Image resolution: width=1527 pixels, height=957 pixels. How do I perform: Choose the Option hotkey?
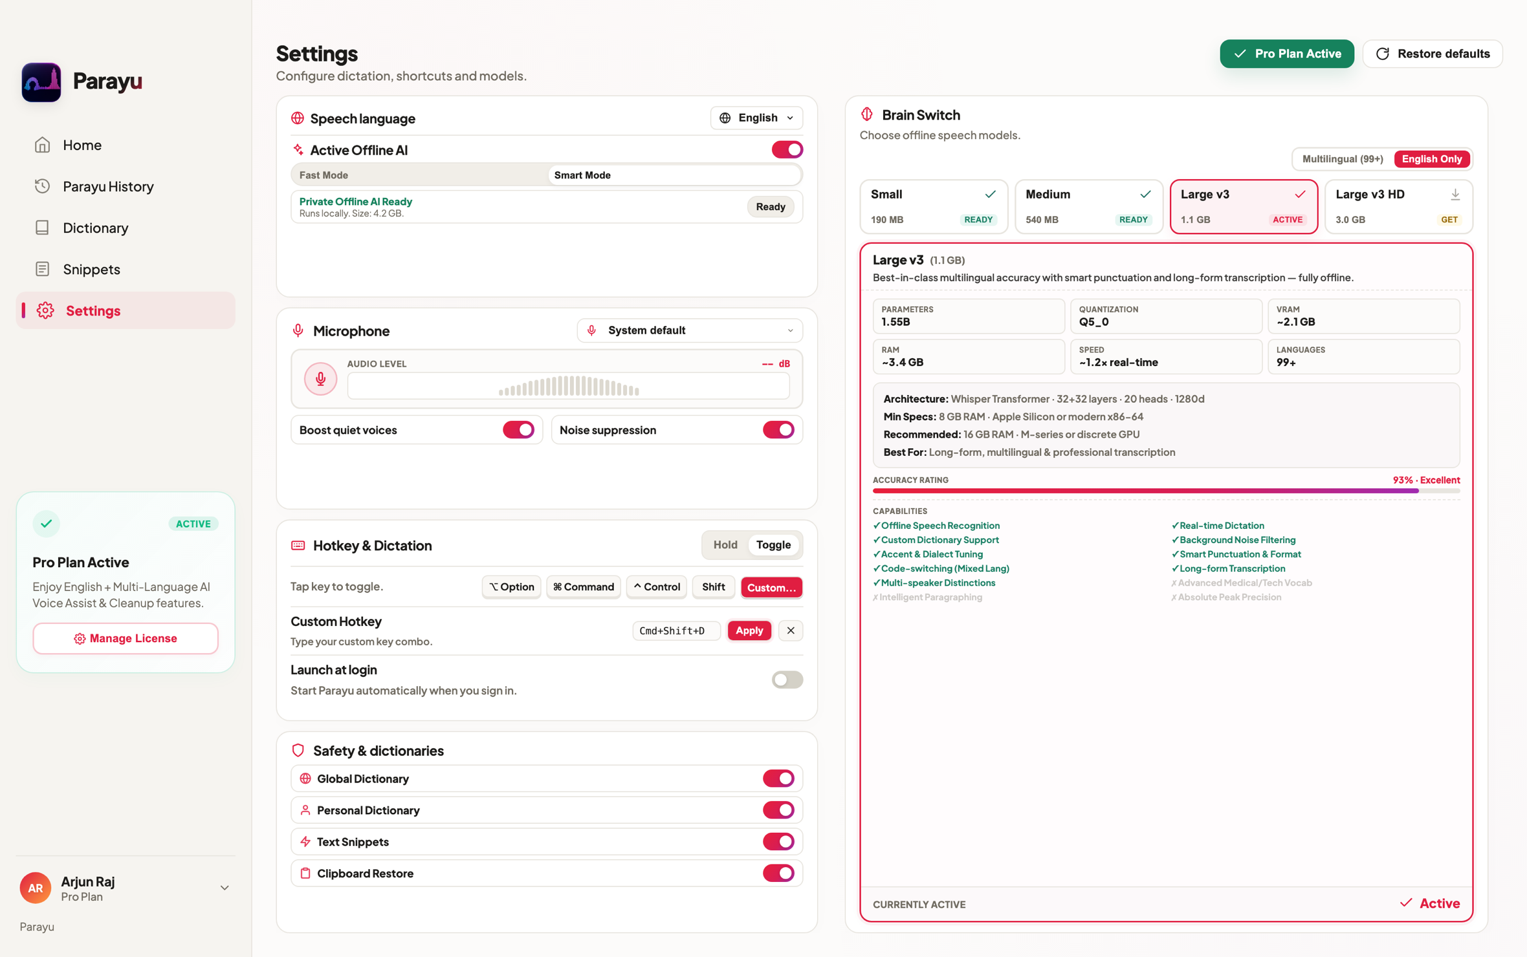pos(511,587)
